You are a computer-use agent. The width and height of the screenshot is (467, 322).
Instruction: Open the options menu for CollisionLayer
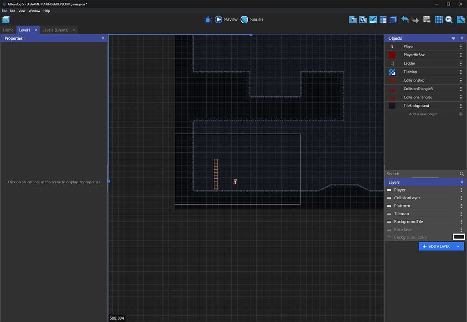(461, 198)
